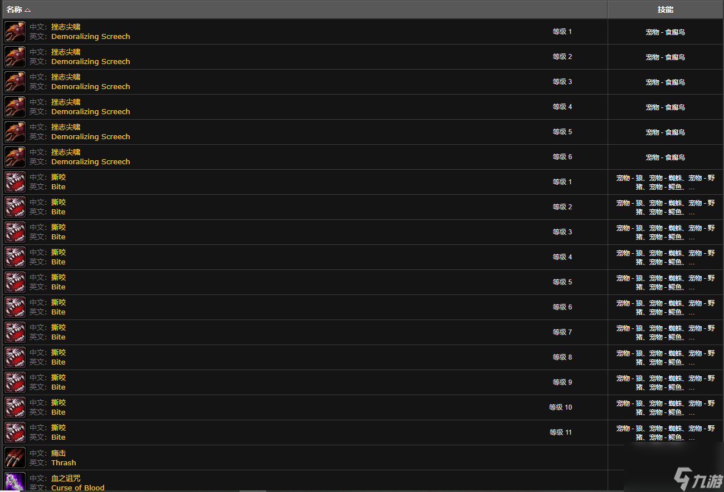The width and height of the screenshot is (724, 492).
Task: Open Bite link in level 3 row
Action: 58,237
